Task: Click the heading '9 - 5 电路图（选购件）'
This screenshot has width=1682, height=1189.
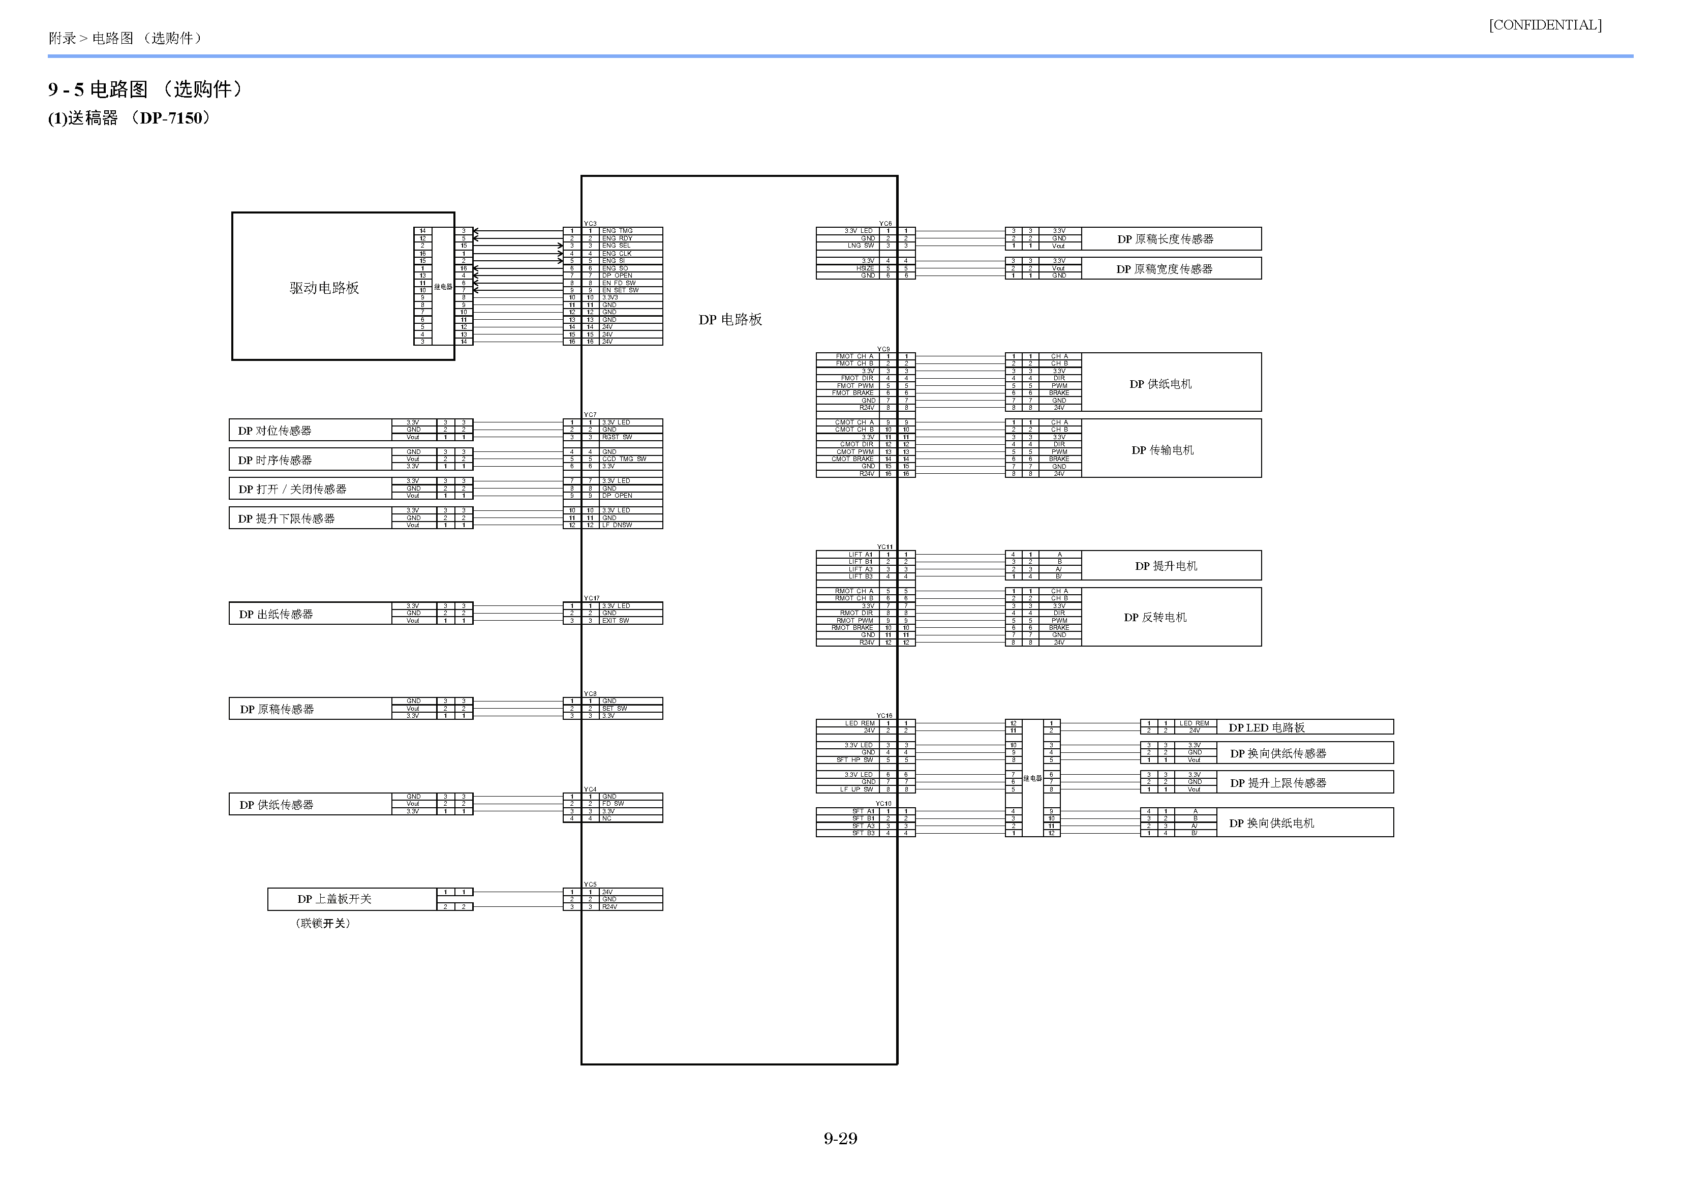Action: [145, 89]
